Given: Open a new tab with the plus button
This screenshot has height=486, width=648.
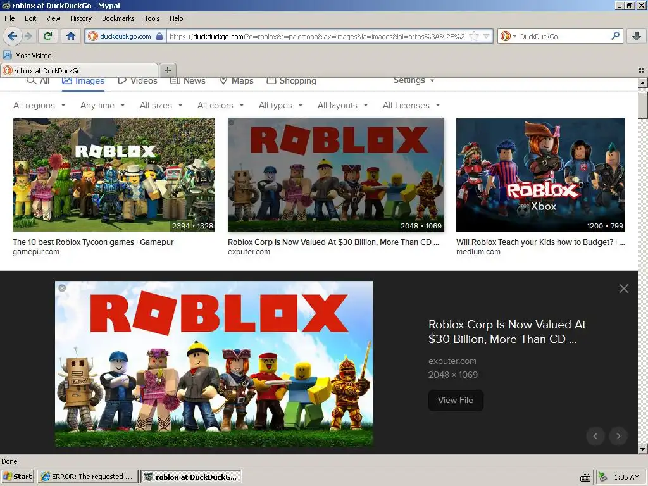Looking at the screenshot, I should (x=167, y=70).
